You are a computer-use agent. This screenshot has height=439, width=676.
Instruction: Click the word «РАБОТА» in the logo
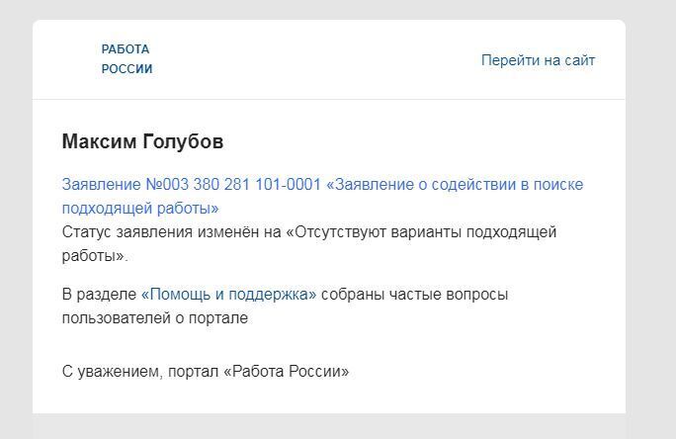tap(126, 49)
